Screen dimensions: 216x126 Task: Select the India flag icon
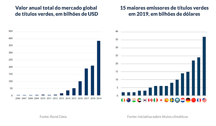tap(134, 100)
